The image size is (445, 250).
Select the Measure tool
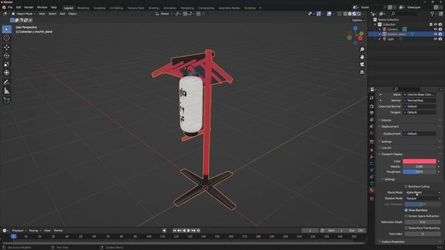tap(7, 91)
